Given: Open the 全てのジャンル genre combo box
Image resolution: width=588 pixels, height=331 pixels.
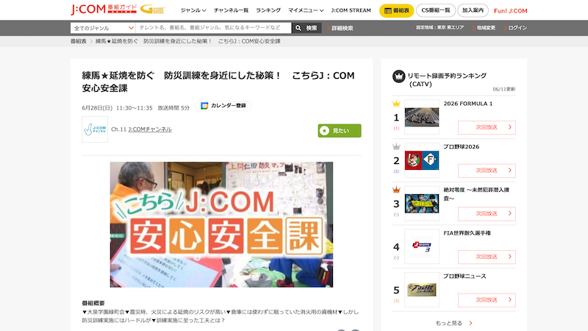Looking at the screenshot, I should click(x=103, y=28).
